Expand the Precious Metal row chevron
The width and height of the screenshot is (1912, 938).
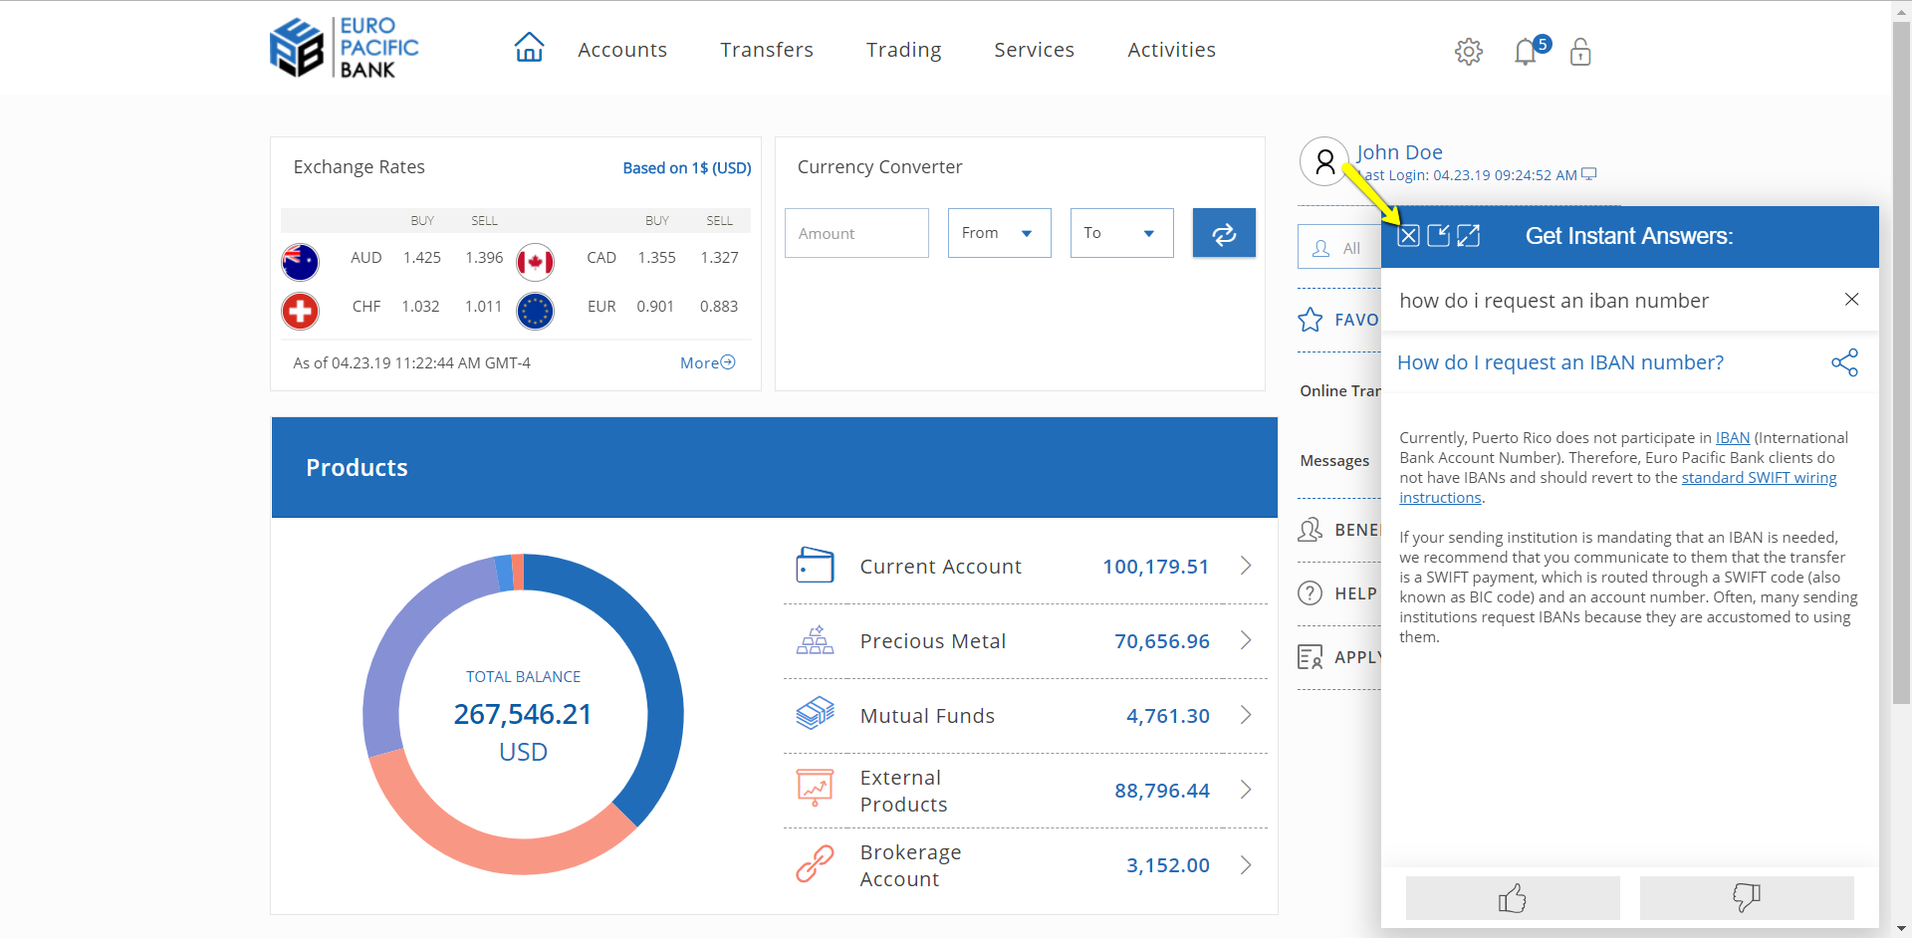click(1246, 640)
